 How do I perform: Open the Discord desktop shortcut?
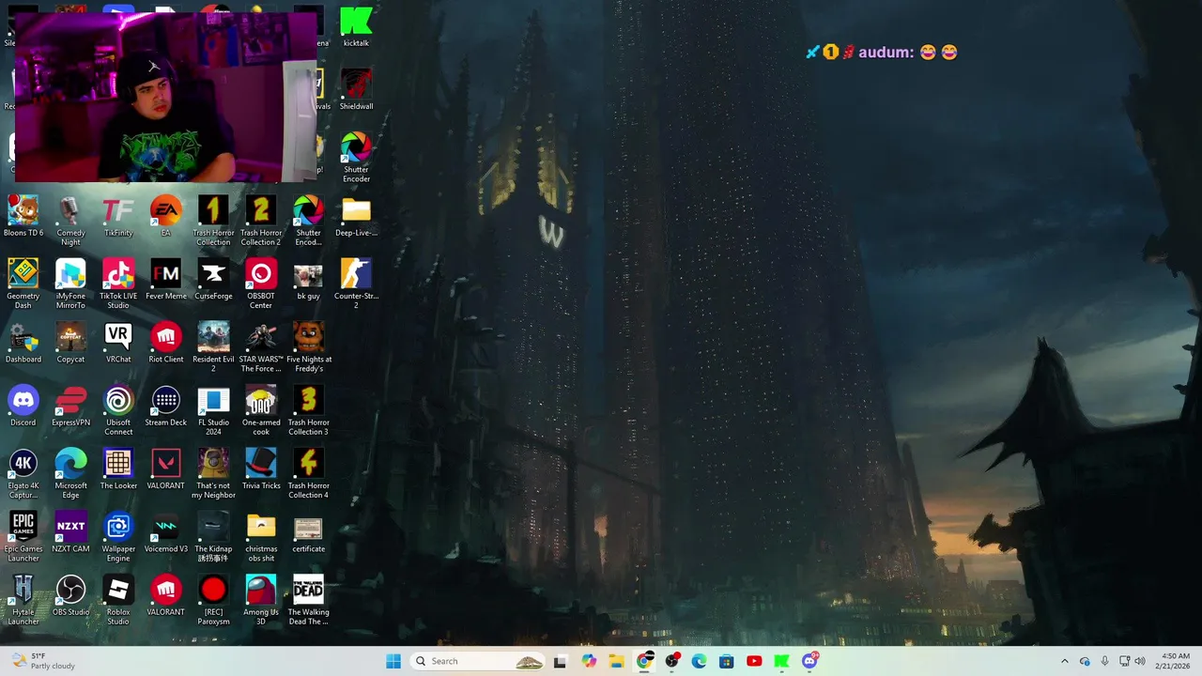tap(23, 406)
